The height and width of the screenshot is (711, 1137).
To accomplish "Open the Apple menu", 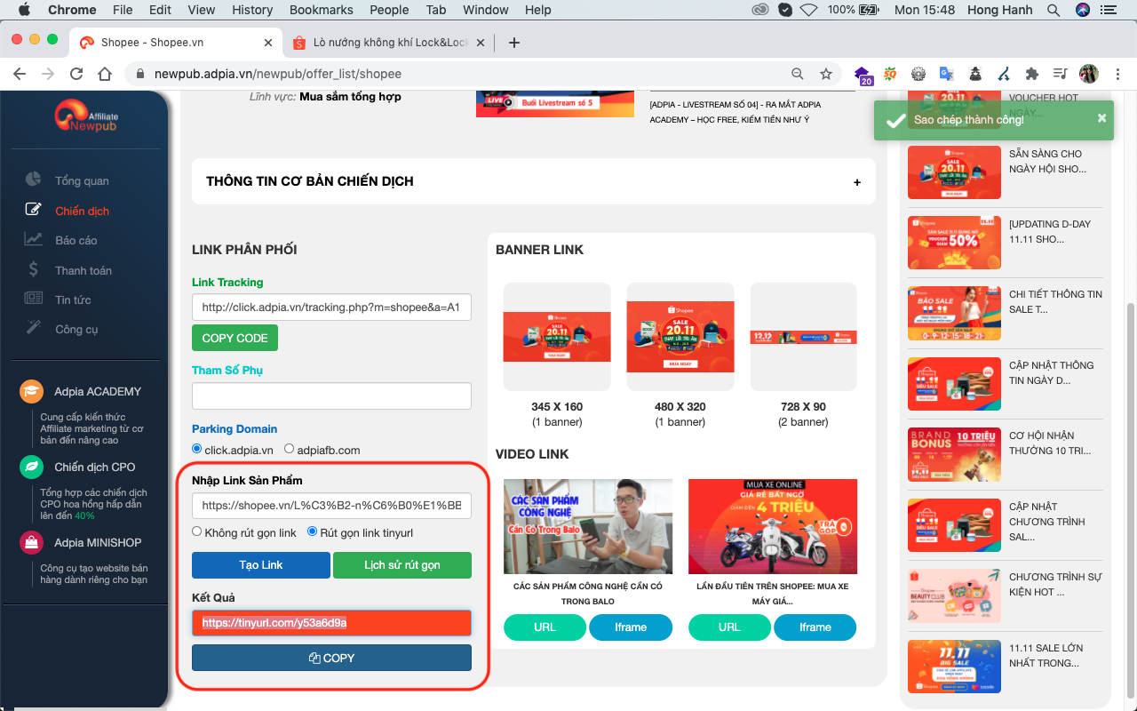I will (x=24, y=10).
